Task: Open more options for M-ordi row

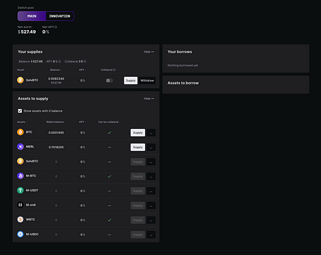Action: point(151,206)
